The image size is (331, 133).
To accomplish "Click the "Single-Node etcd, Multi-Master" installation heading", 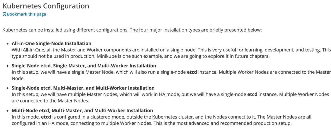I will [x=83, y=88].
